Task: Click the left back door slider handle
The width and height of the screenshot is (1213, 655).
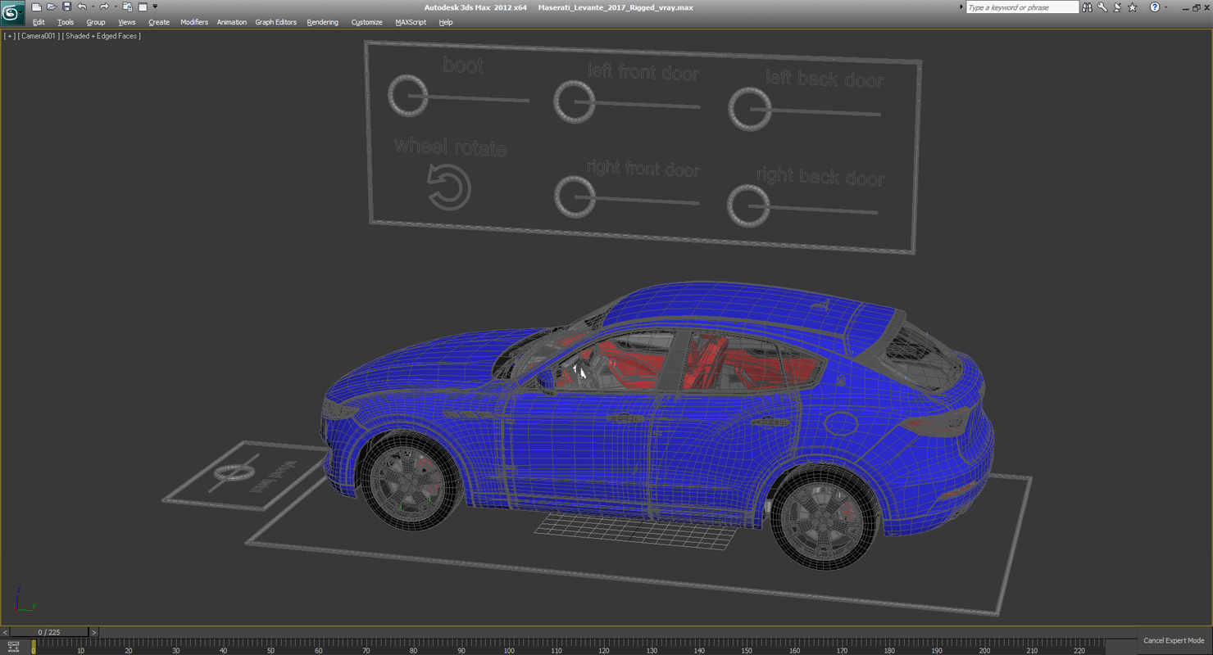Action: pos(749,109)
